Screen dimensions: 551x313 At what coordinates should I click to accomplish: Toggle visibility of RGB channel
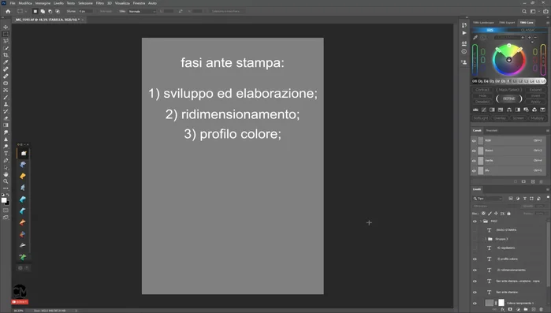(474, 140)
